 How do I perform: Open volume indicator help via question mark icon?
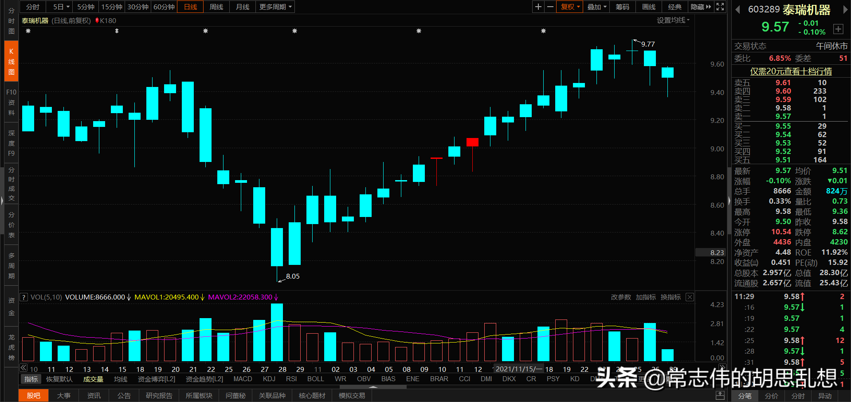click(x=23, y=297)
